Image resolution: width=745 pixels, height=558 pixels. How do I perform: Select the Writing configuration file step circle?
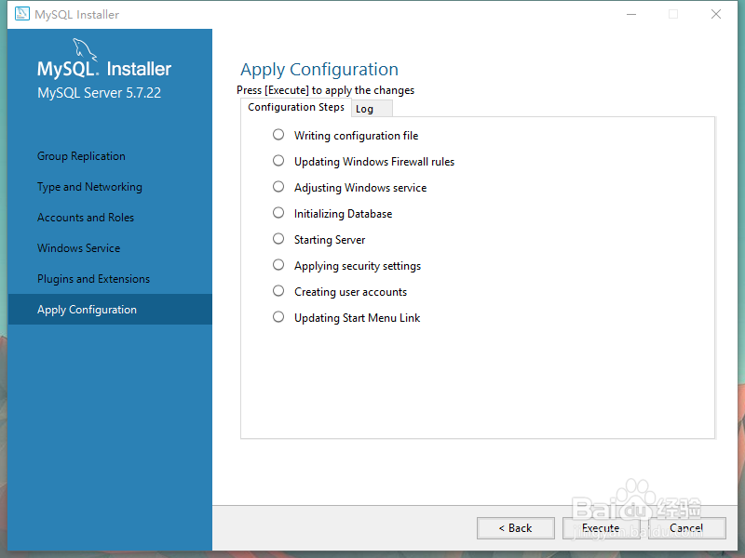[x=278, y=135]
